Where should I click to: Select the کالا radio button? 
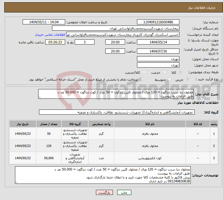click(180, 72)
